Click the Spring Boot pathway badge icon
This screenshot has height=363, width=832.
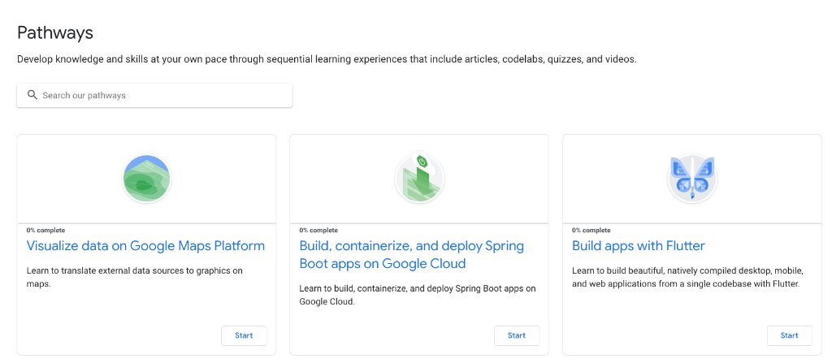click(419, 179)
